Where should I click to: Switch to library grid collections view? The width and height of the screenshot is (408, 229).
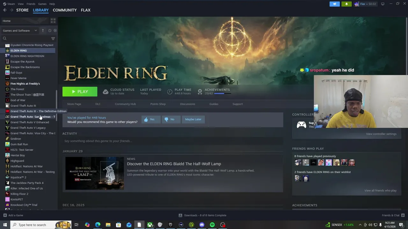coord(53,21)
